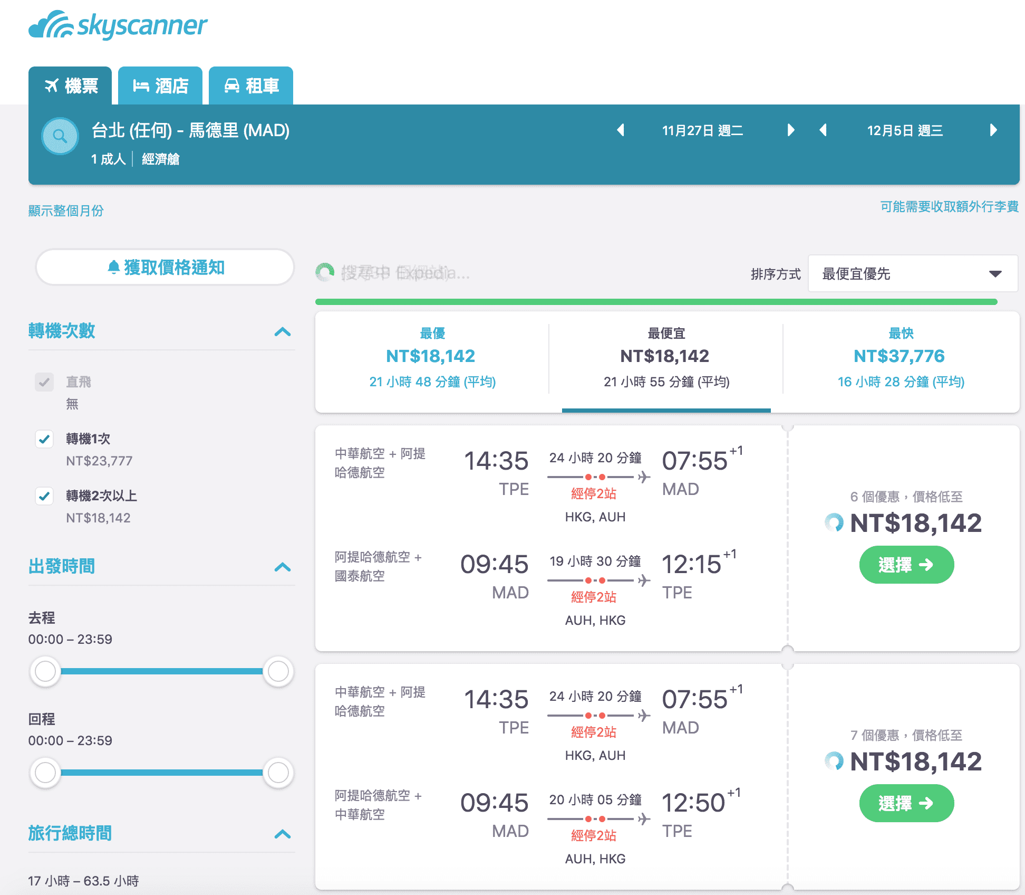Click route text 台北 (任何) - 馬德里 (MAD)
Viewport: 1025px width, 895px height.
[x=191, y=130]
